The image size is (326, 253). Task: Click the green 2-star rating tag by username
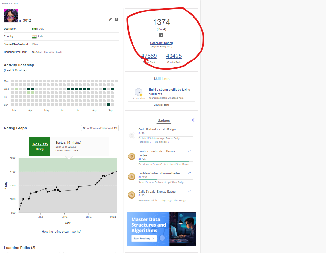point(34,29)
